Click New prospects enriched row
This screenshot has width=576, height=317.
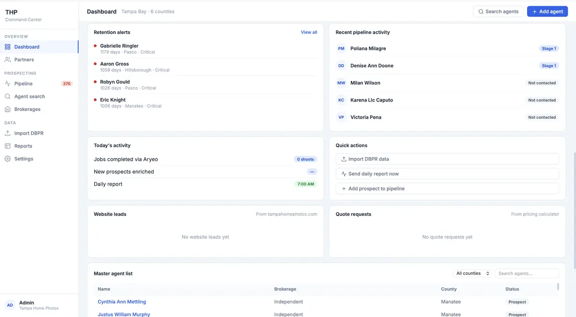point(205,171)
